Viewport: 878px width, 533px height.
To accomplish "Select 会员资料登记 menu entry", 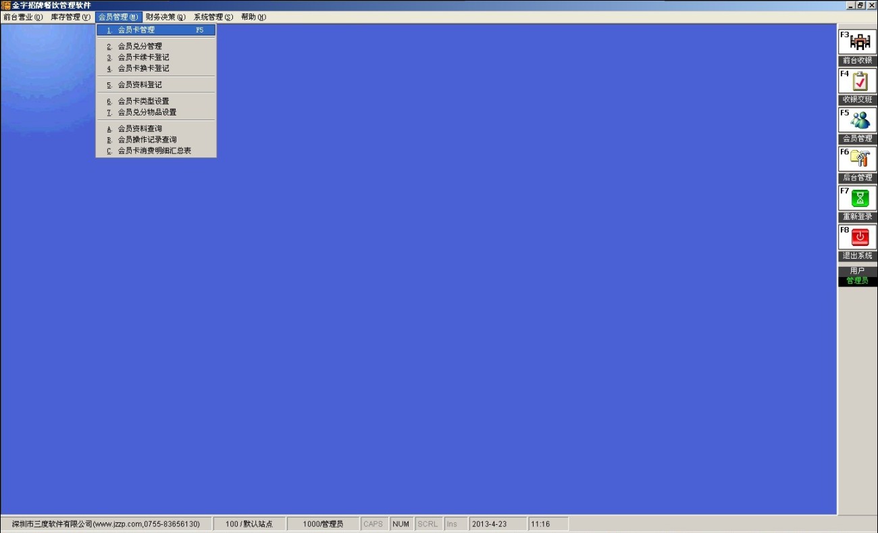I will pyautogui.click(x=156, y=84).
